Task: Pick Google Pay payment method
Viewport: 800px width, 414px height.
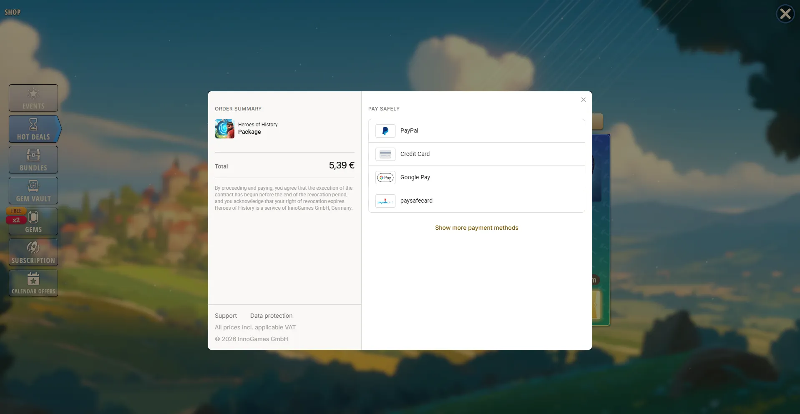Action: [476, 178]
